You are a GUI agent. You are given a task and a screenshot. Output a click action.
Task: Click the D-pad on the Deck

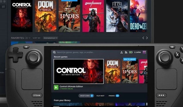tap(15, 55)
